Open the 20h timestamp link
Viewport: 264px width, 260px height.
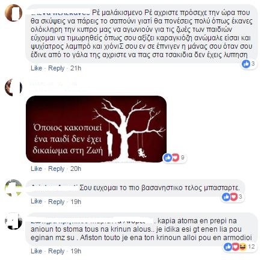tap(76, 169)
